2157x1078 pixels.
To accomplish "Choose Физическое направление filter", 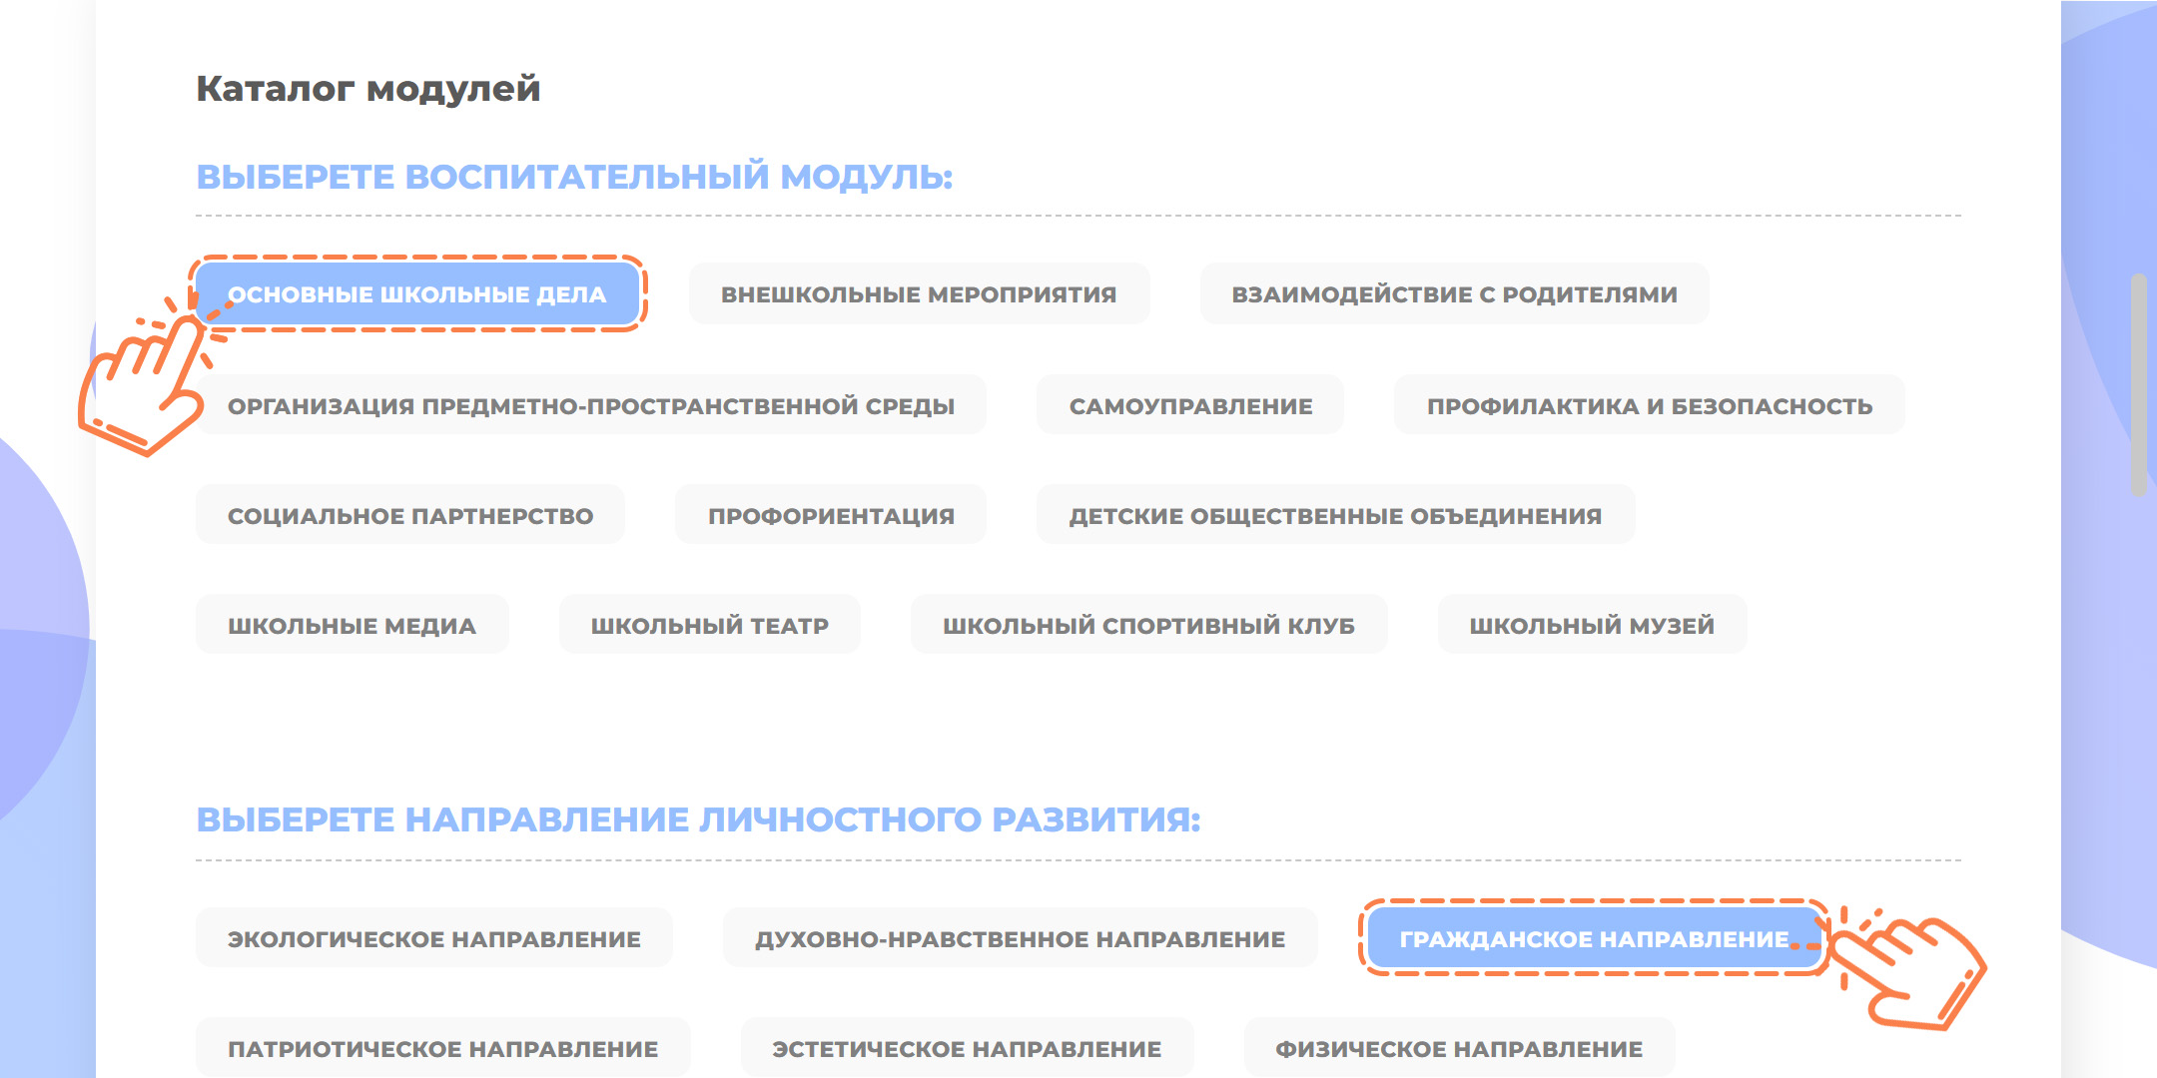I will point(1459,1049).
